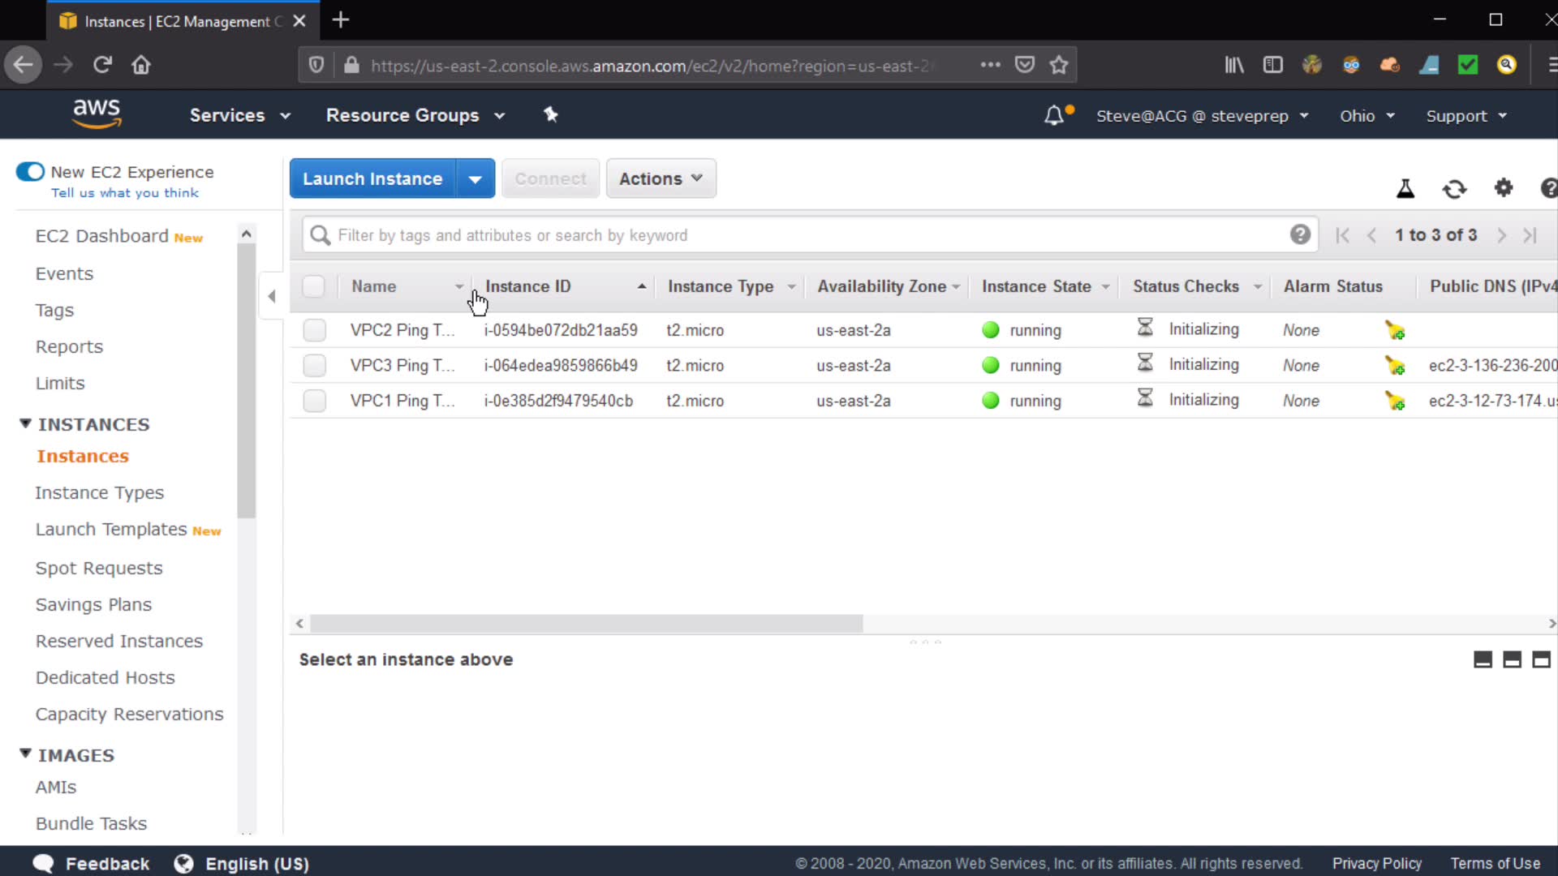Image resolution: width=1558 pixels, height=876 pixels.
Task: Maximize the bottom details pane icon
Action: click(1541, 659)
